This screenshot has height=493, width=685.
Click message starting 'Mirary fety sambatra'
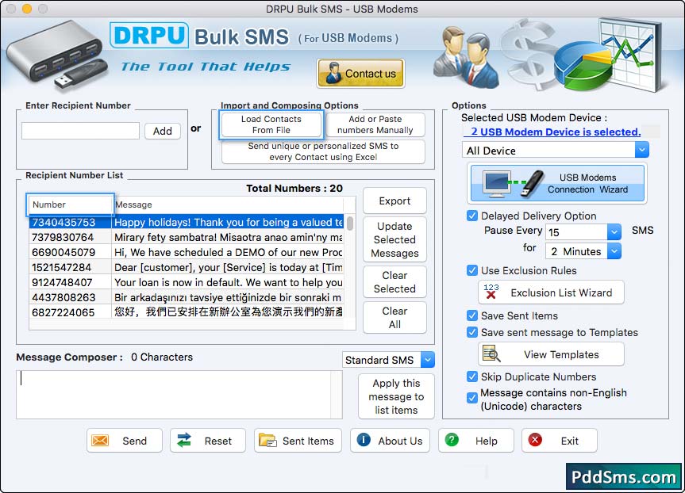[x=228, y=237]
